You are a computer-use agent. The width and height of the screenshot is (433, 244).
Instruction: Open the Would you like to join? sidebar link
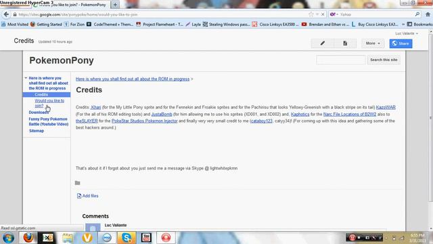coord(49,103)
